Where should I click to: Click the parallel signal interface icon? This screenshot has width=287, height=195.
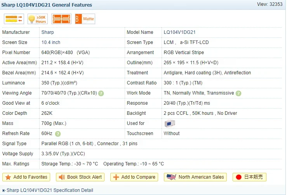click(x=14, y=19)
